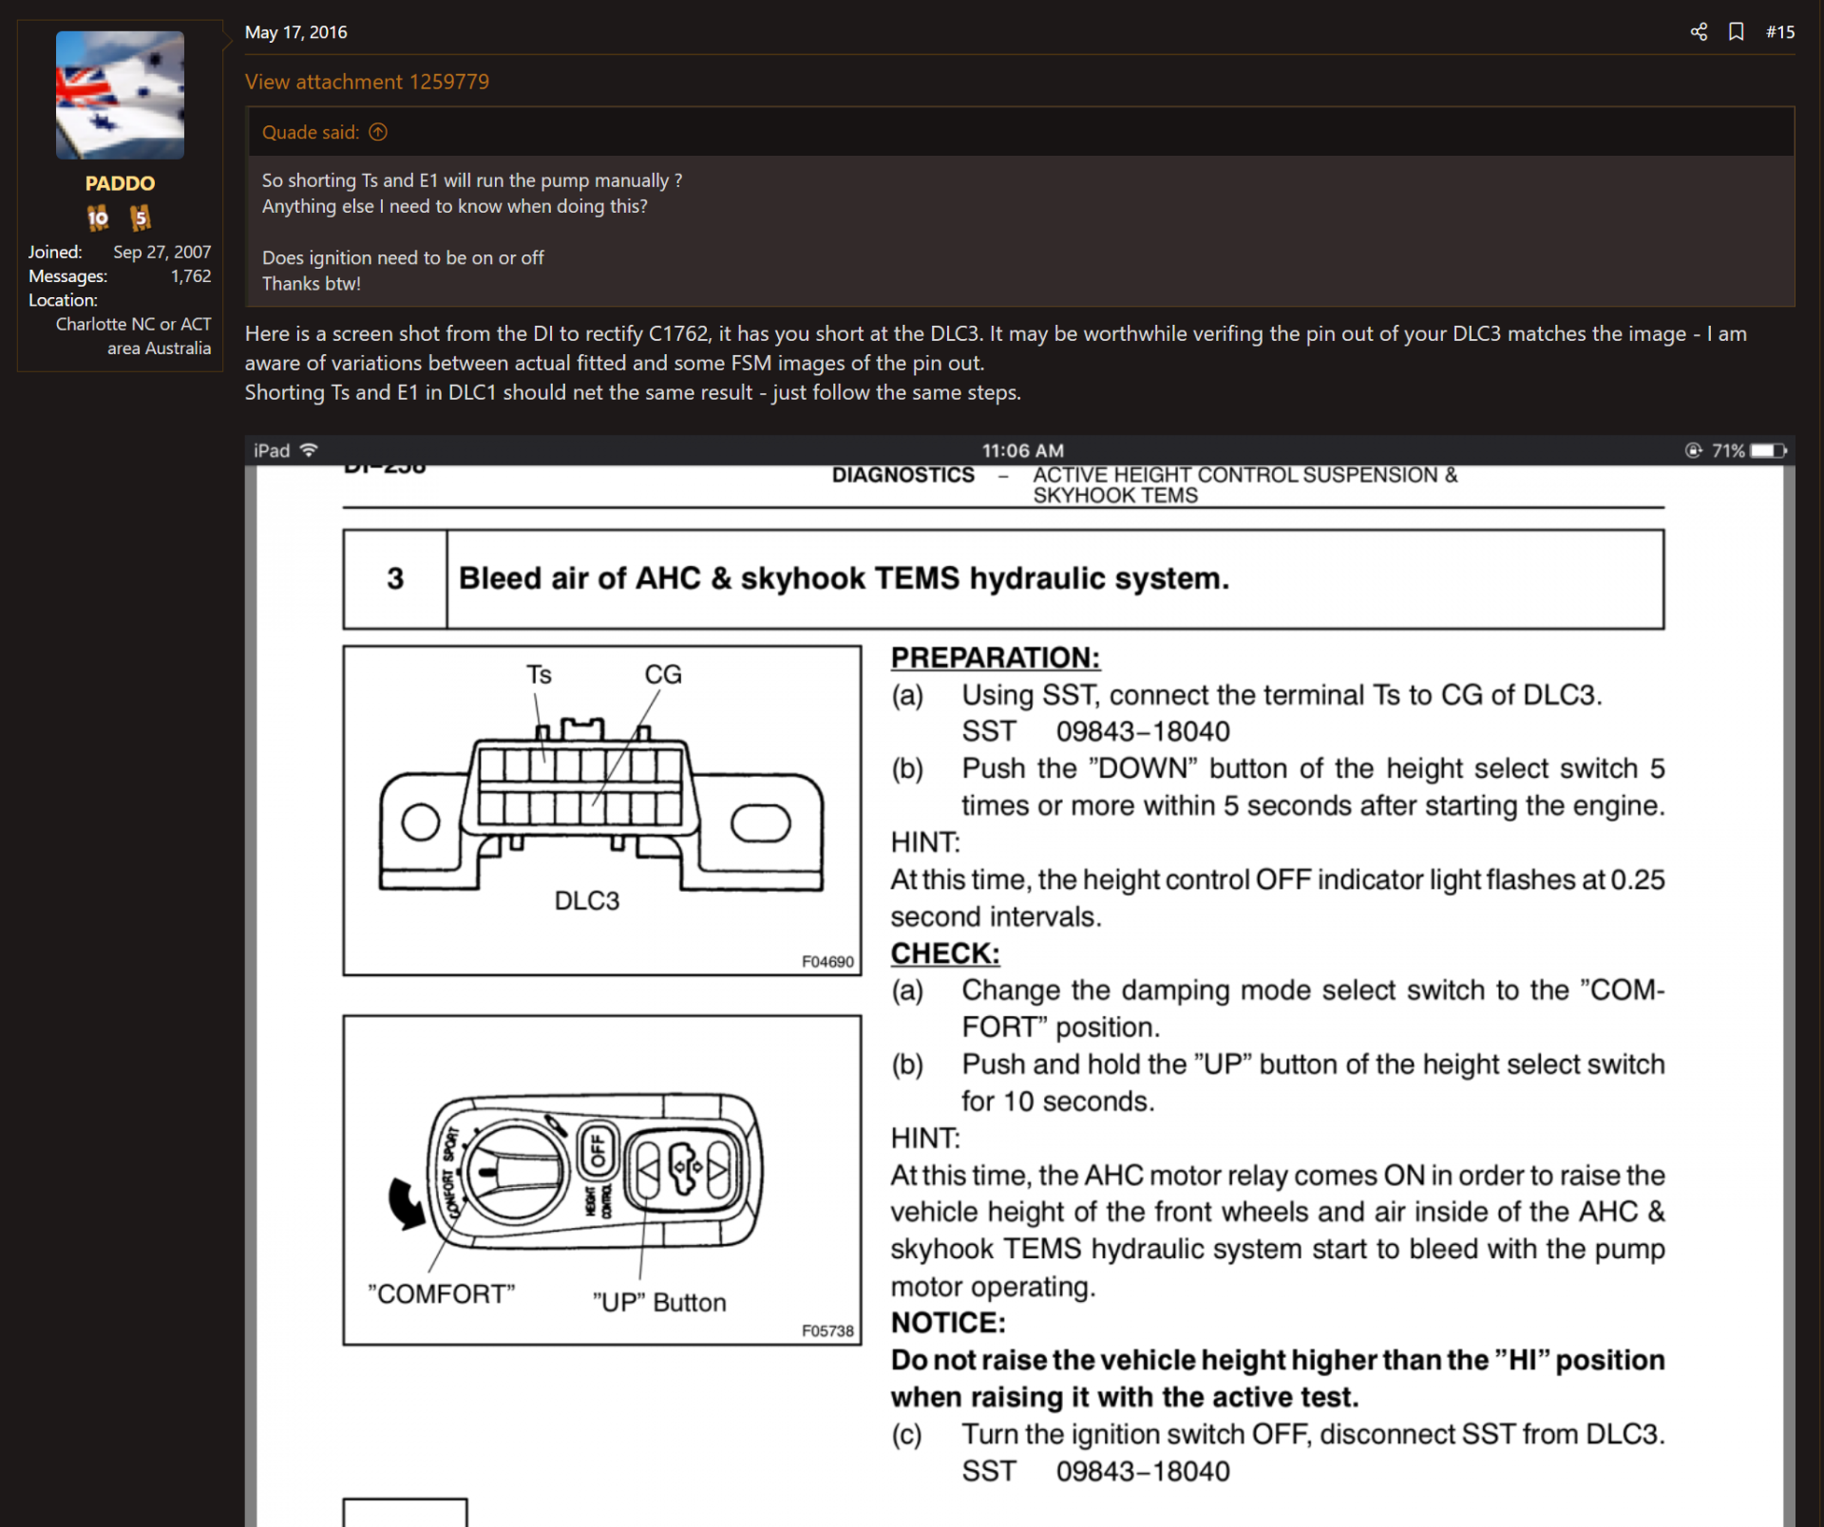Click the F05738 figure number
The image size is (1824, 1527).
(827, 1330)
